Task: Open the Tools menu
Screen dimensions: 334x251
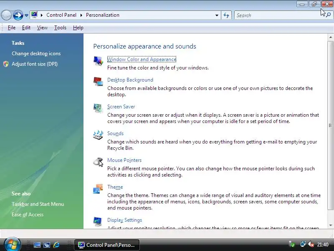Action: 60,28
